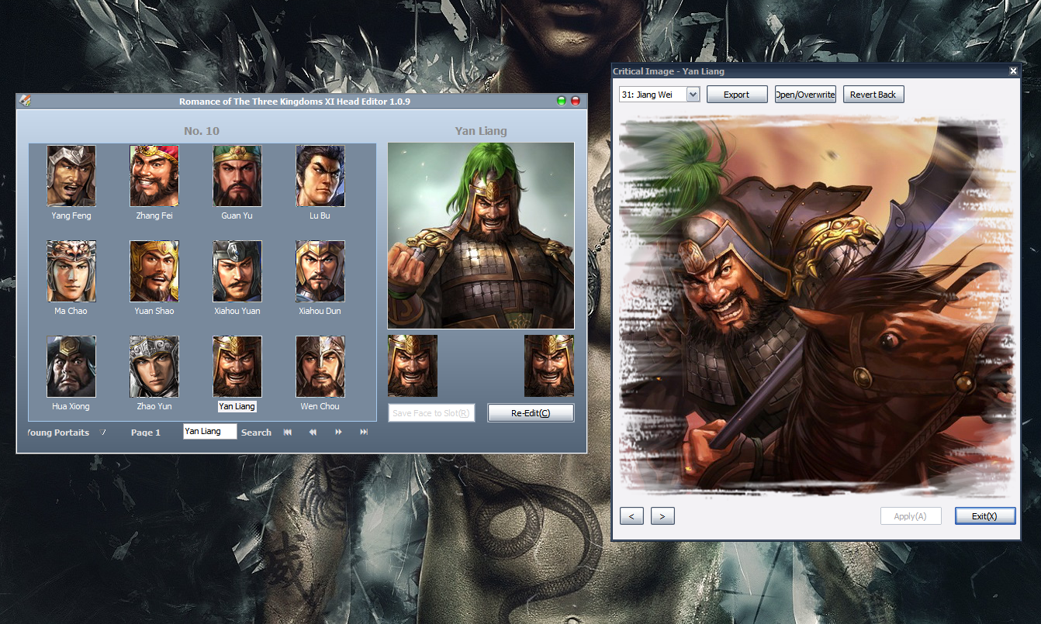Focus the Yan Liang search input field

coord(210,432)
